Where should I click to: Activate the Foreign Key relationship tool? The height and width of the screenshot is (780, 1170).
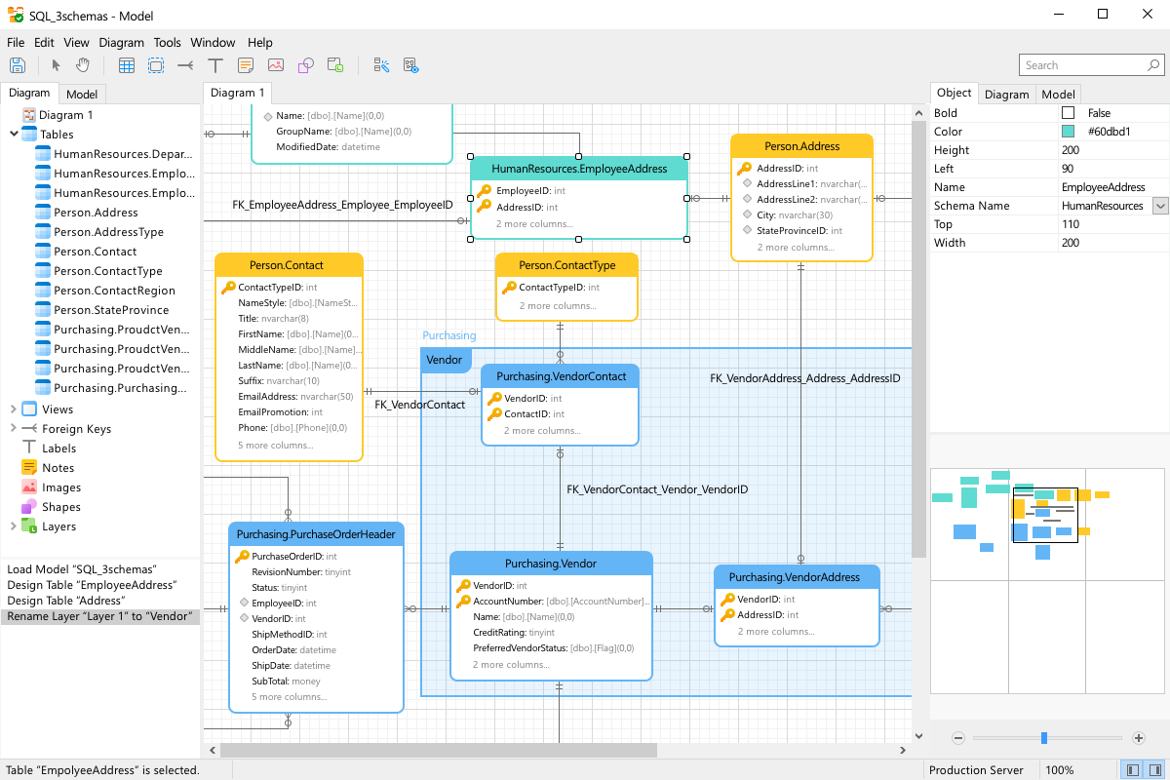click(x=185, y=64)
